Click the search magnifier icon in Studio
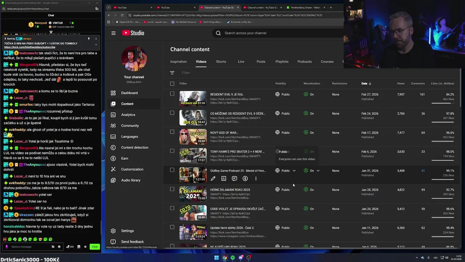Image resolution: width=465 pixels, height=262 pixels. point(218,33)
